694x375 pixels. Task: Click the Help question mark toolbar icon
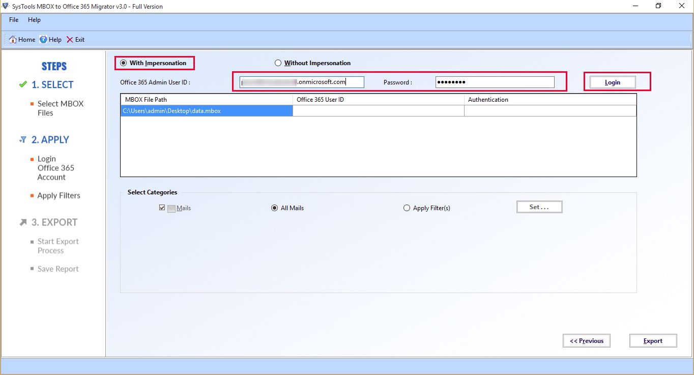tap(43, 40)
